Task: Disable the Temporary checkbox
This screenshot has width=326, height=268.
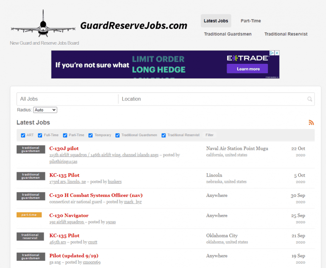Action: [x=90, y=135]
